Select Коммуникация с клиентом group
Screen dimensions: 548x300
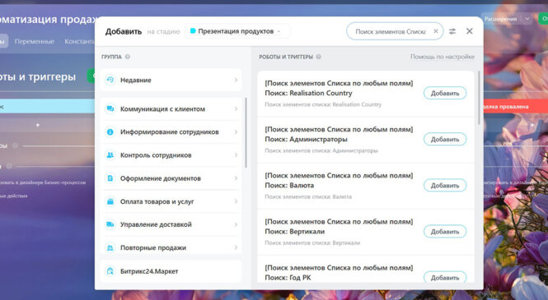click(171, 109)
